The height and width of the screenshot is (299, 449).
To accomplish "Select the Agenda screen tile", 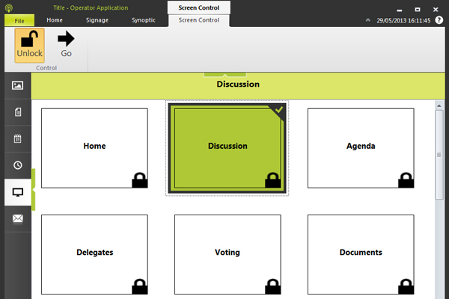I will (361, 148).
